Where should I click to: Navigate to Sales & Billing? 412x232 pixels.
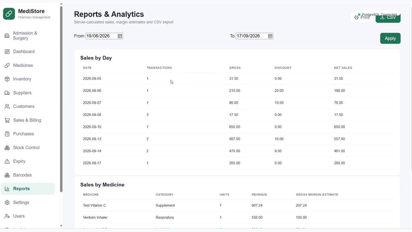28,120
